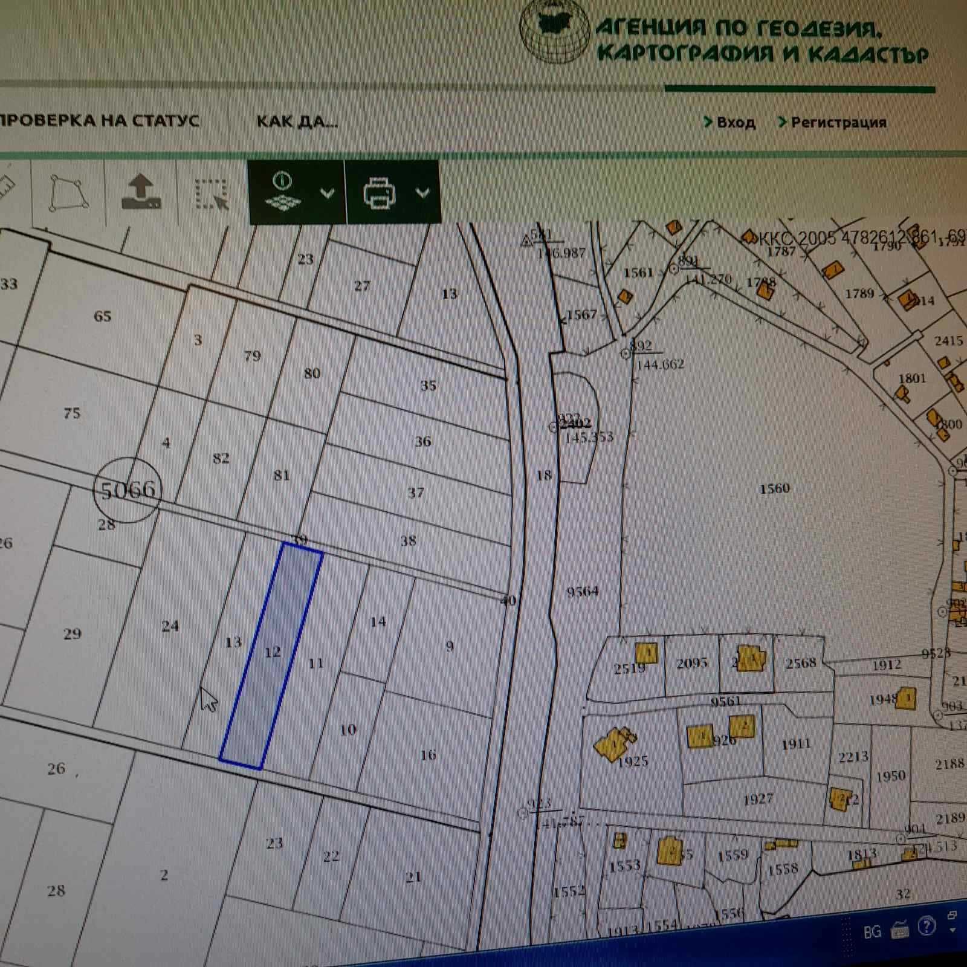The image size is (967, 967).
Task: Click parcel 1553 label
Action: (624, 866)
